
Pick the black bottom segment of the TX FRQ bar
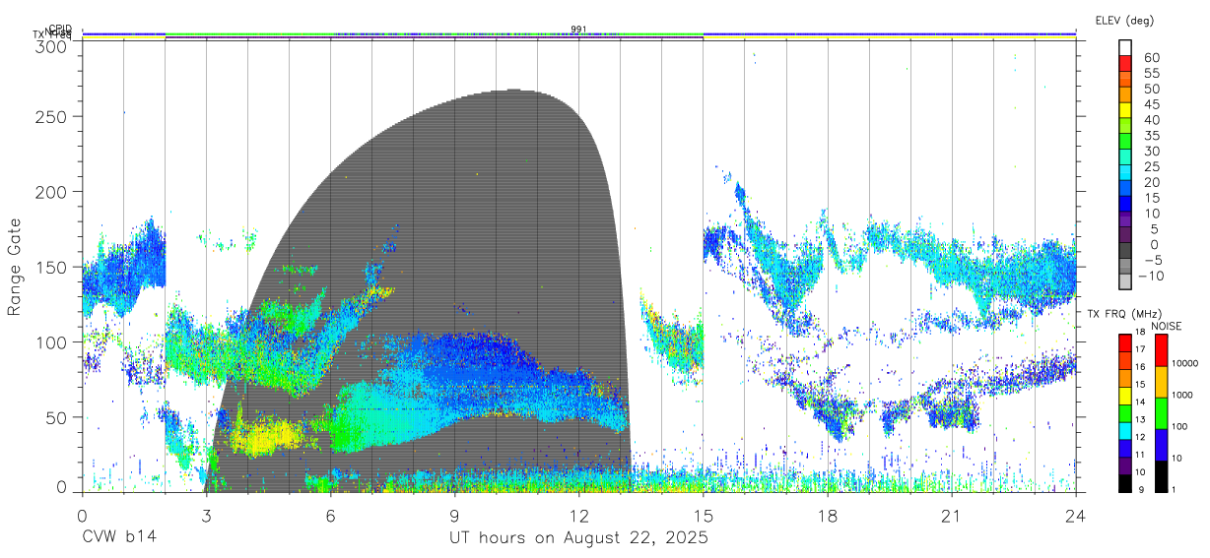(1125, 482)
